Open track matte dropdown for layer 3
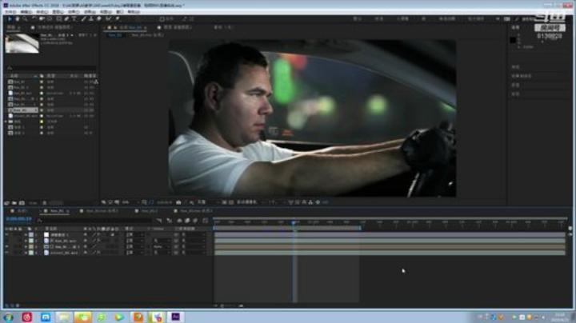The image size is (576, 323). (162, 247)
